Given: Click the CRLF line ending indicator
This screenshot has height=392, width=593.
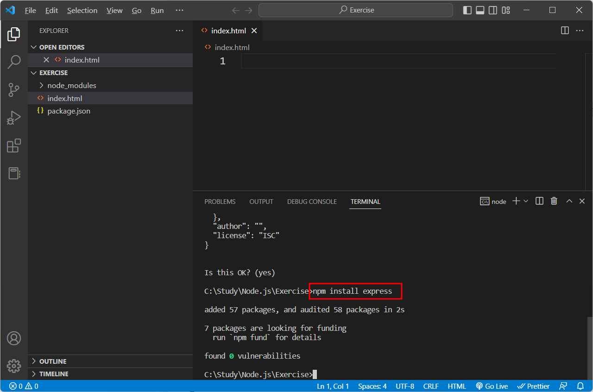Looking at the screenshot, I should click(x=430, y=386).
